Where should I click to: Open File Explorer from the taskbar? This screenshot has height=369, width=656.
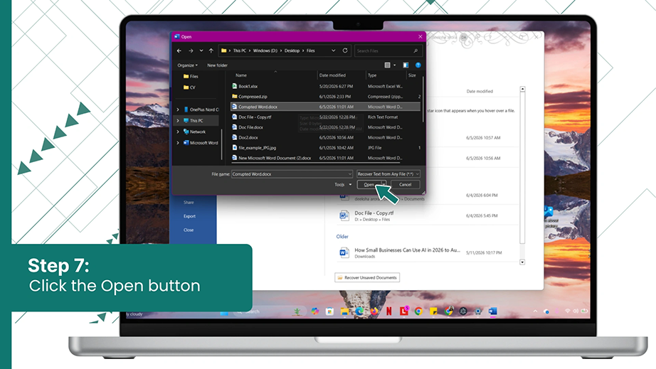click(x=344, y=311)
